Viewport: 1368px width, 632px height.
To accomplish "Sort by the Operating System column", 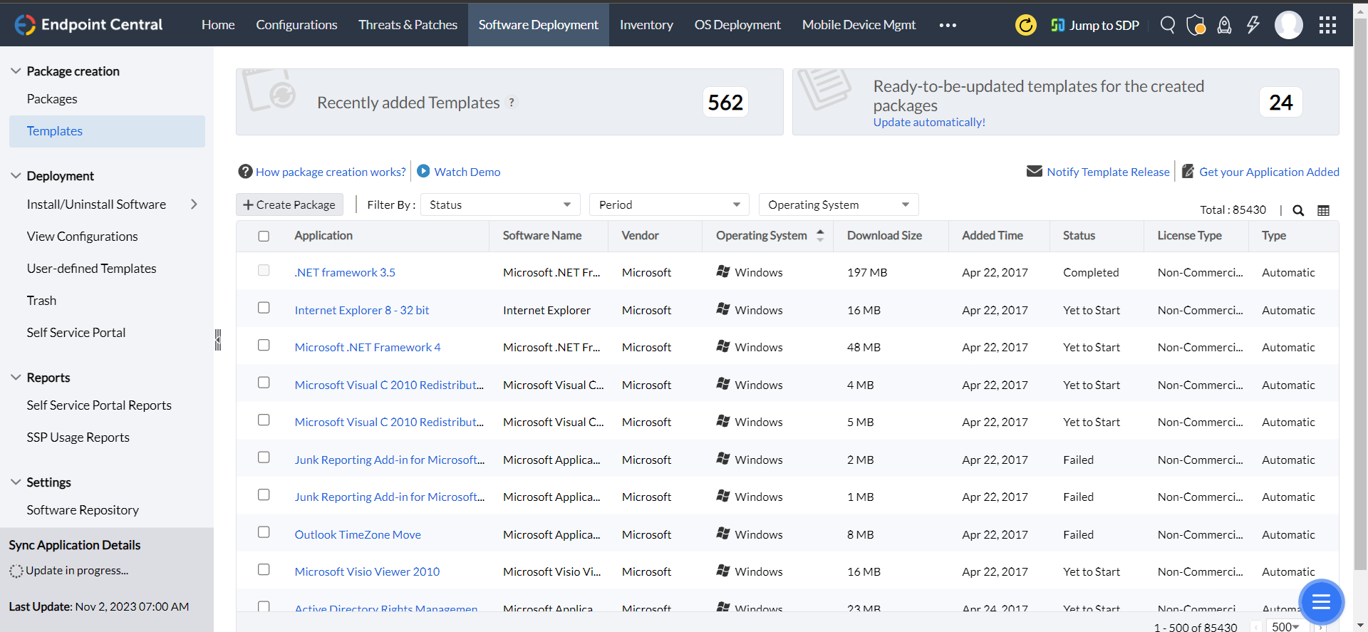I will pyautogui.click(x=761, y=236).
